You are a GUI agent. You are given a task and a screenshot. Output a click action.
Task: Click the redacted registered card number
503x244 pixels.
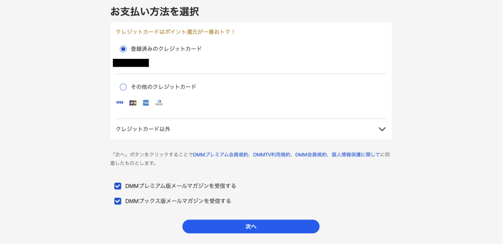click(x=131, y=63)
